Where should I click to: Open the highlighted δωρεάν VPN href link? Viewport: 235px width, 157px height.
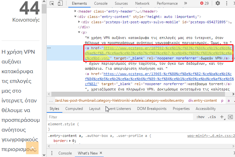159,53
